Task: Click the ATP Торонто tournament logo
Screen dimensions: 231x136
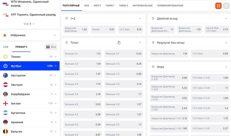Action: coord(6,15)
